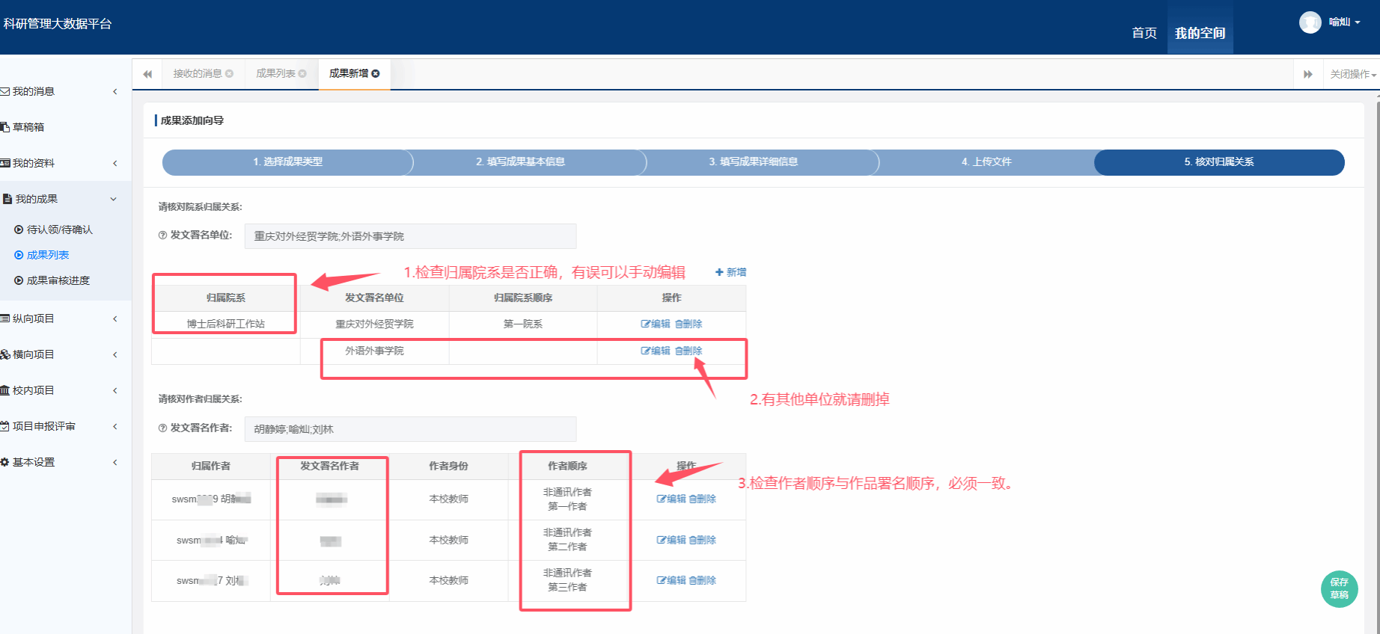Click the green 保存草稿 floating button
Screen dimensions: 1380x634
[1339, 588]
